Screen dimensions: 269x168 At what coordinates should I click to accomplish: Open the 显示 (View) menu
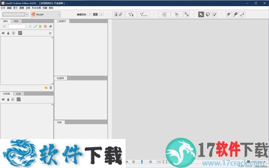coord(15,8)
